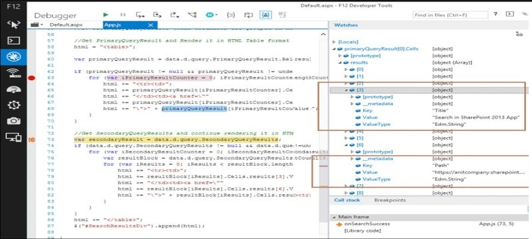Open the Memory camera sidebar icon

click(13, 121)
